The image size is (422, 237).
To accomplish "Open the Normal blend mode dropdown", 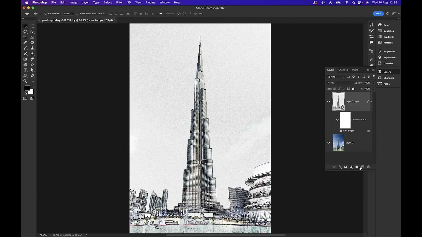I will coord(340,83).
